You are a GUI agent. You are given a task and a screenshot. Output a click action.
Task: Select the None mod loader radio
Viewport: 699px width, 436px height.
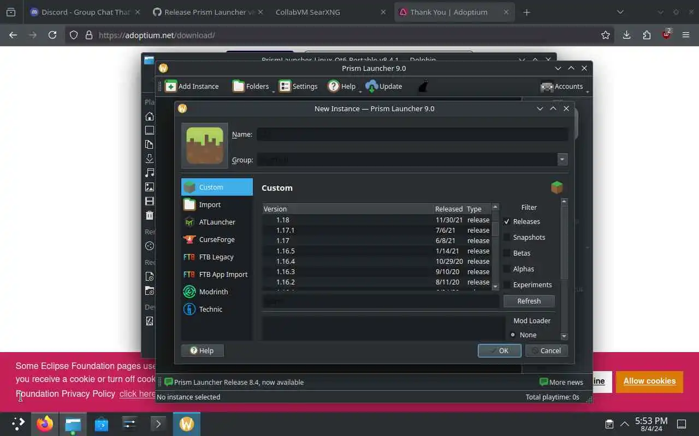coord(513,335)
